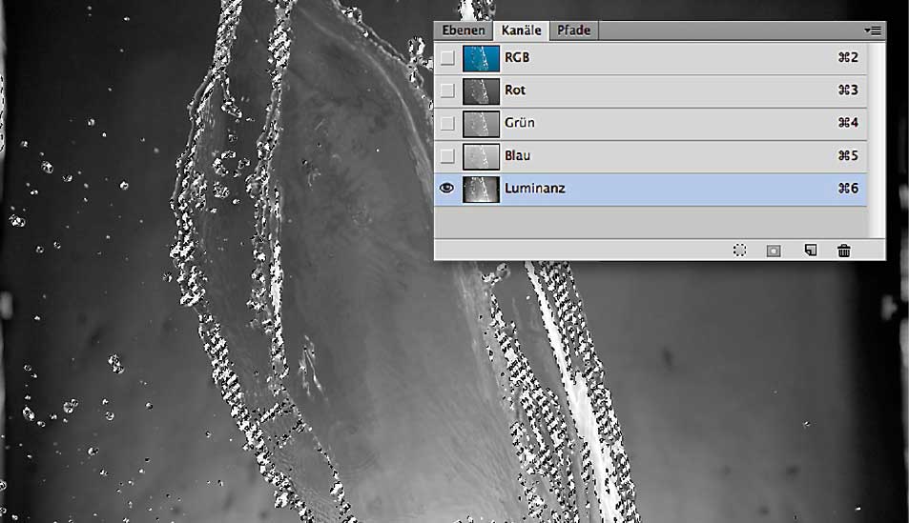
Task: Switch to the Ebenen tab
Action: pyautogui.click(x=464, y=30)
